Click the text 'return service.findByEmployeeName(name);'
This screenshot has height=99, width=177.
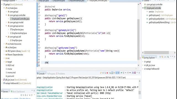point(69,54)
